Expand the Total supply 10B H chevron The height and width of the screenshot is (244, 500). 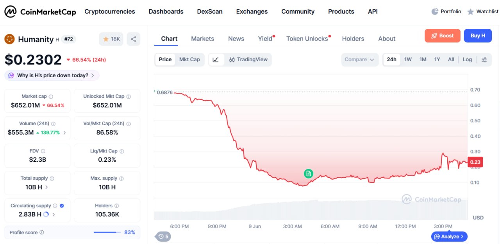pos(46,187)
